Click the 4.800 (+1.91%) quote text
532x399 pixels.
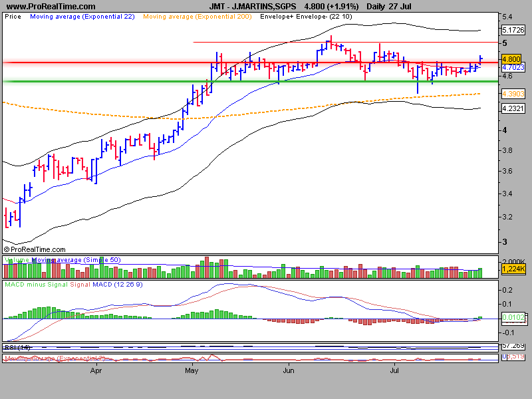pyautogui.click(x=331, y=7)
